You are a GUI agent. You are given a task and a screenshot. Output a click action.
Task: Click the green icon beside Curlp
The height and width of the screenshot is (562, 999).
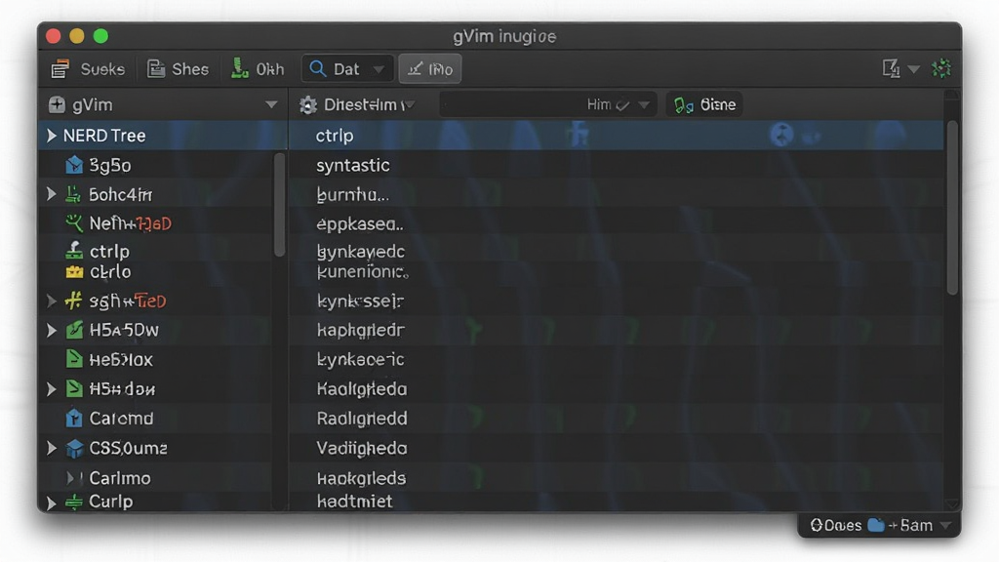coord(74,502)
